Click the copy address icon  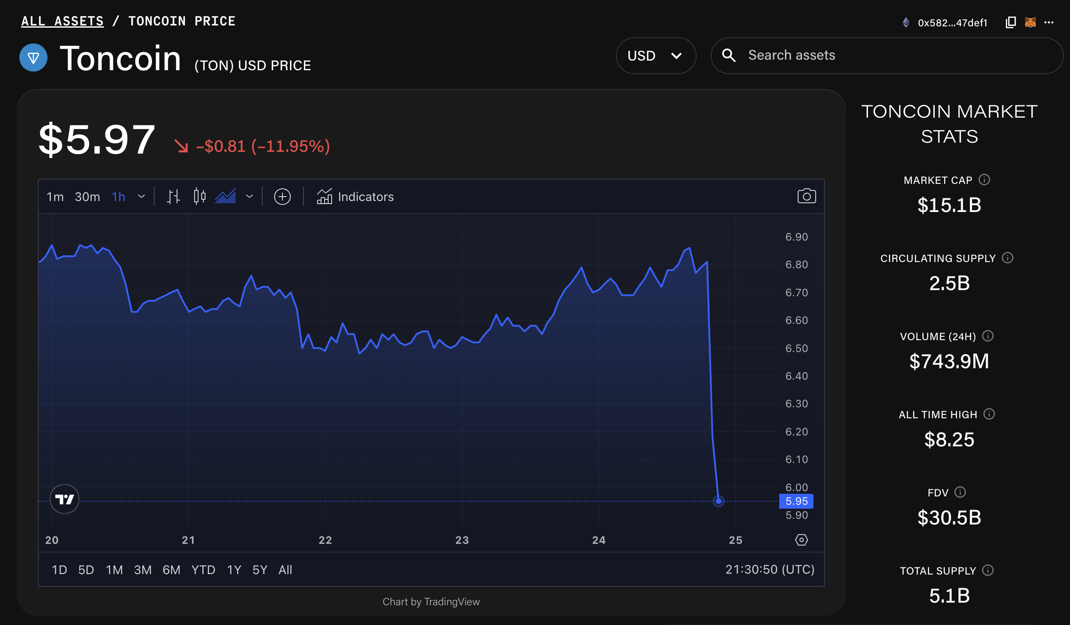coord(1010,22)
